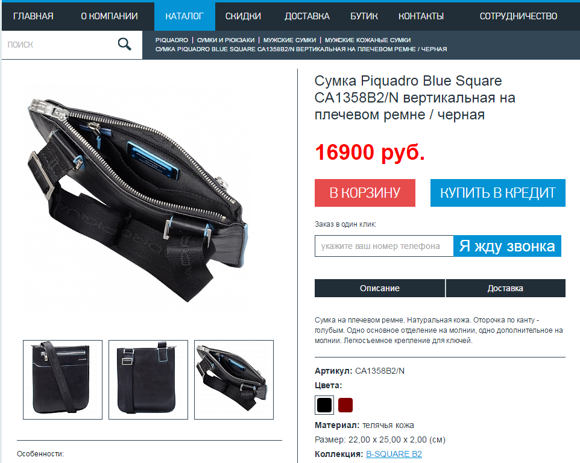Select the black color swatch

click(324, 405)
